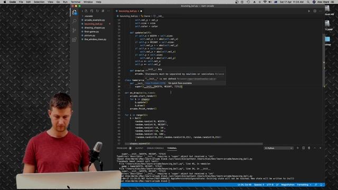
Task: Open Explorer more actions ellipsis
Action: (108, 11)
